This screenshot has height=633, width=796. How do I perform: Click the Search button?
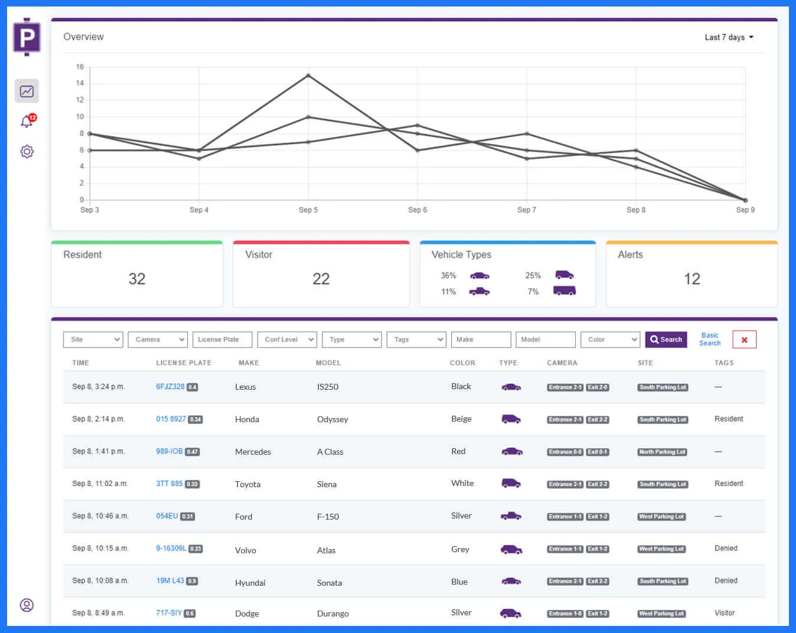pyautogui.click(x=666, y=340)
